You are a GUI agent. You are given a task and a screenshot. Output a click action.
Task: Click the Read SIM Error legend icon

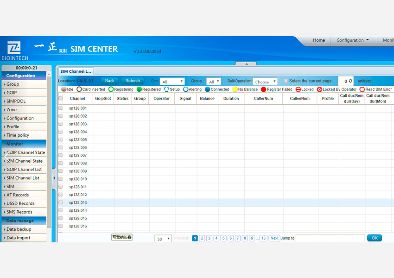tap(362, 89)
